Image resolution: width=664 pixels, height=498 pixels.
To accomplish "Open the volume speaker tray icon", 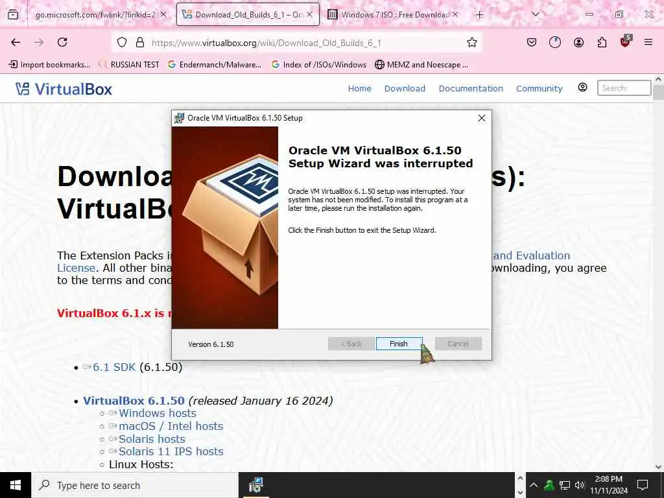I will [x=579, y=485].
